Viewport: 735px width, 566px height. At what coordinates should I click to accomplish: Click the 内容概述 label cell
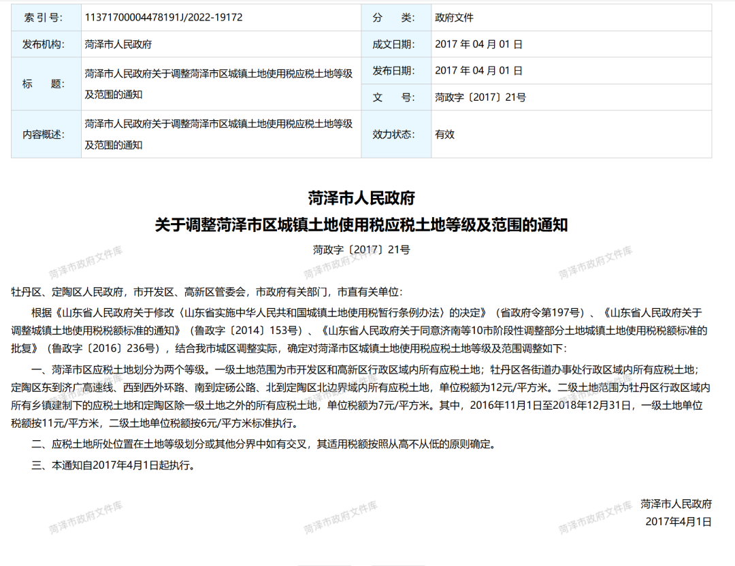point(46,134)
